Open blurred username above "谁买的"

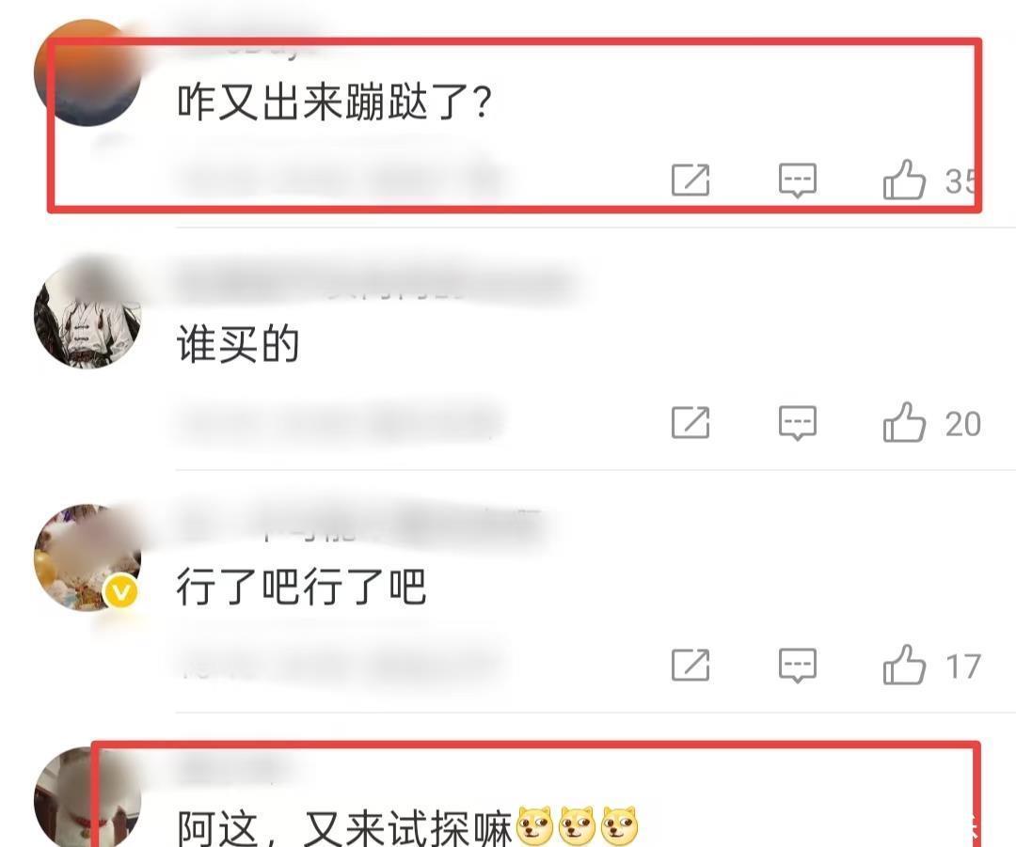click(x=375, y=283)
